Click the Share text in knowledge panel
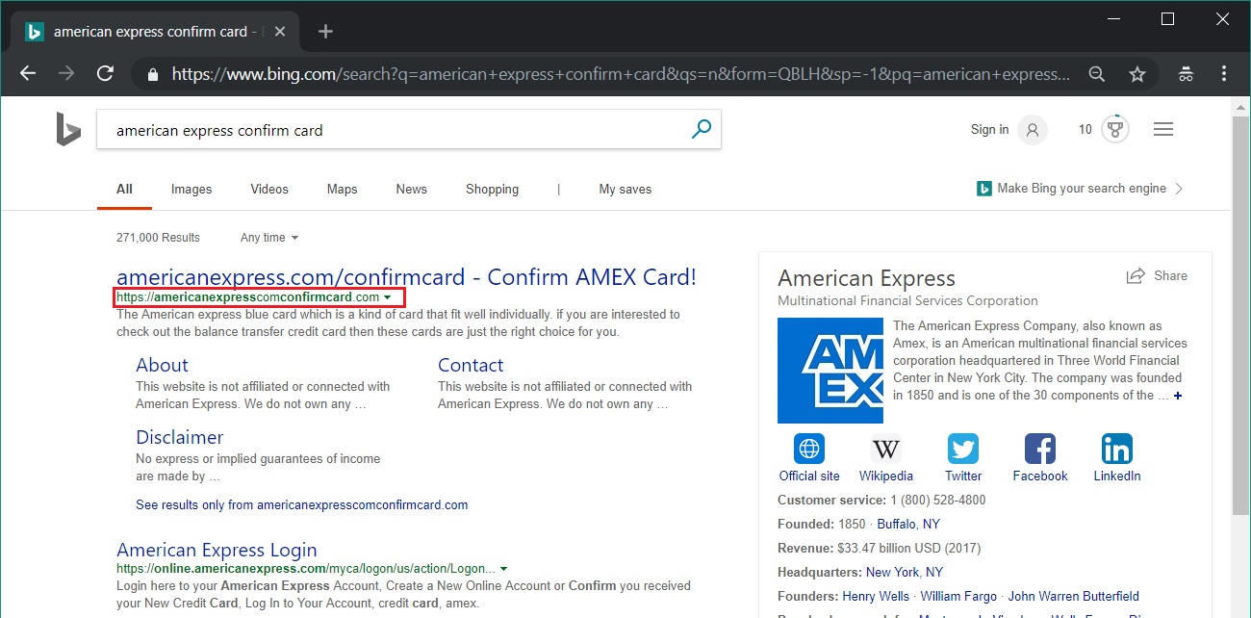 (x=1170, y=276)
